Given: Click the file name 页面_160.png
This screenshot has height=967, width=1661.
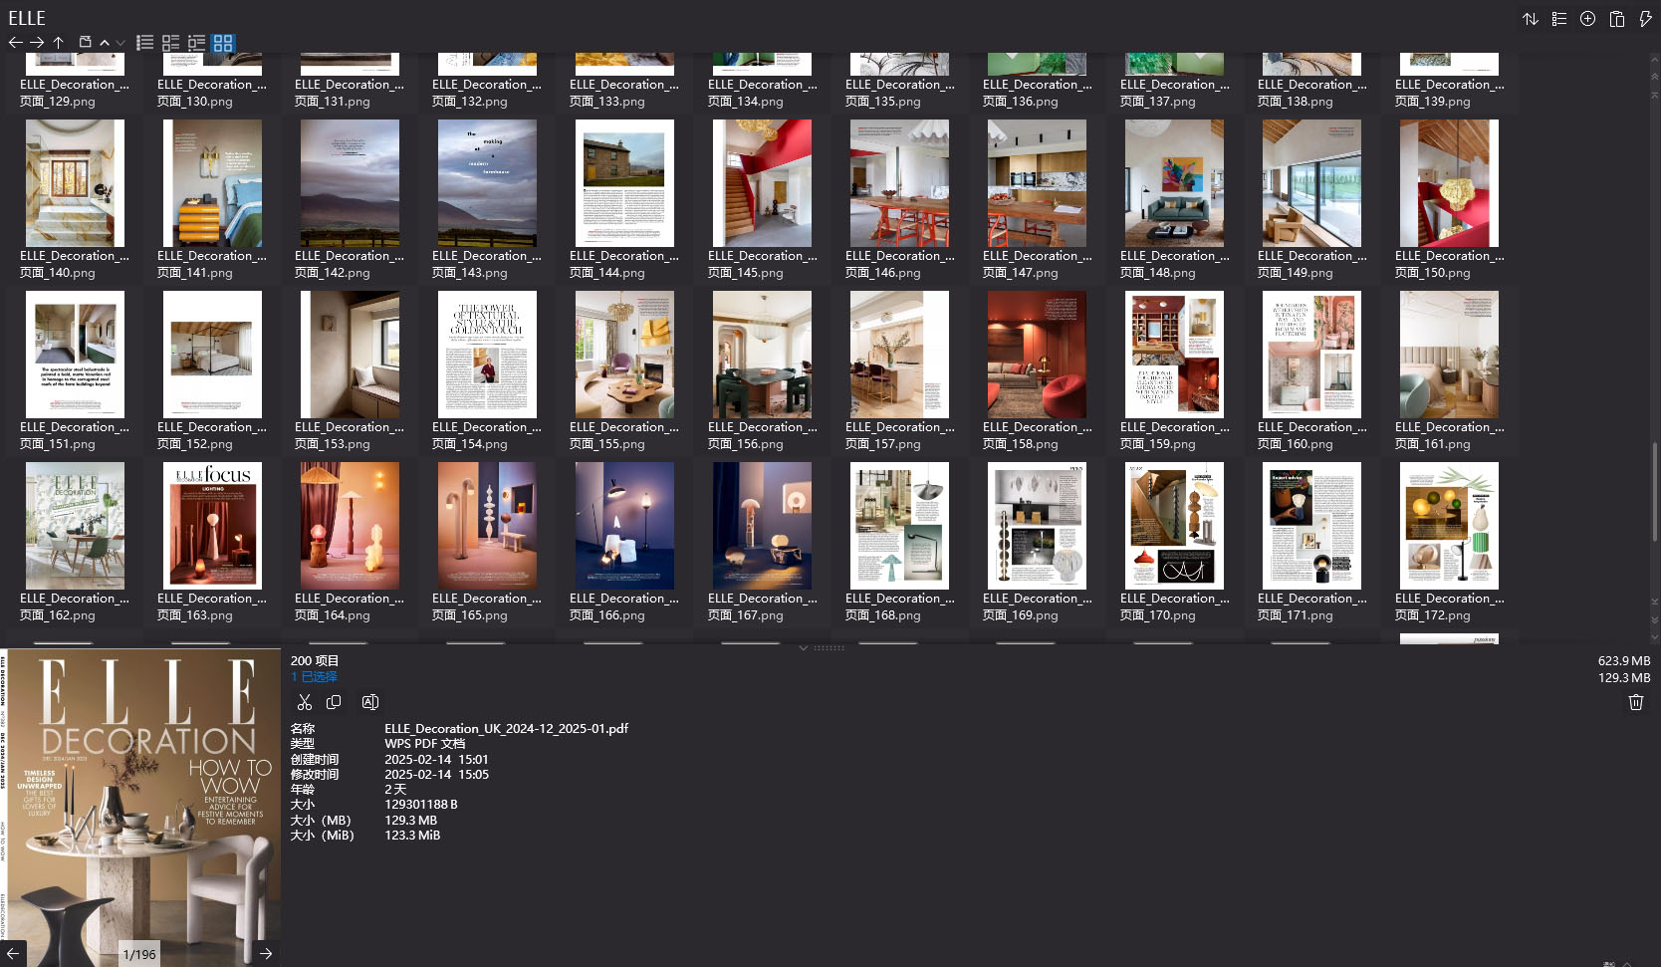Looking at the screenshot, I should 1296,444.
